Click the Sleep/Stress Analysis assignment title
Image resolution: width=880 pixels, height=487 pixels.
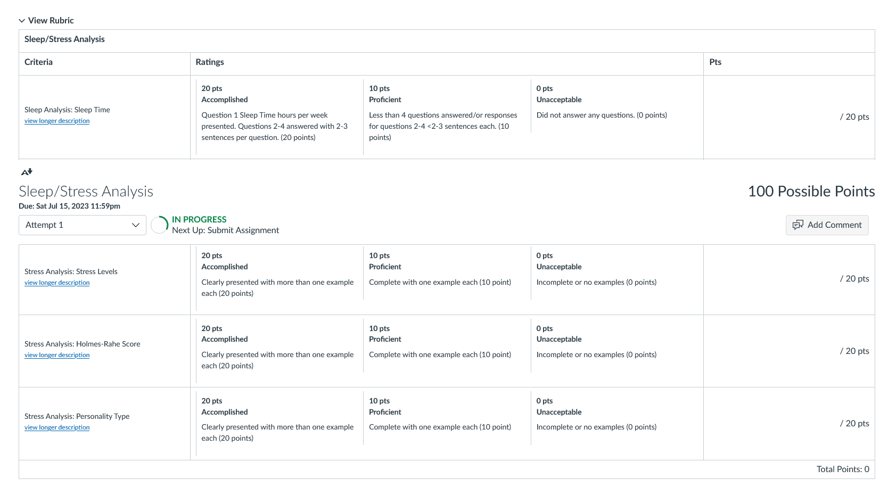86,192
